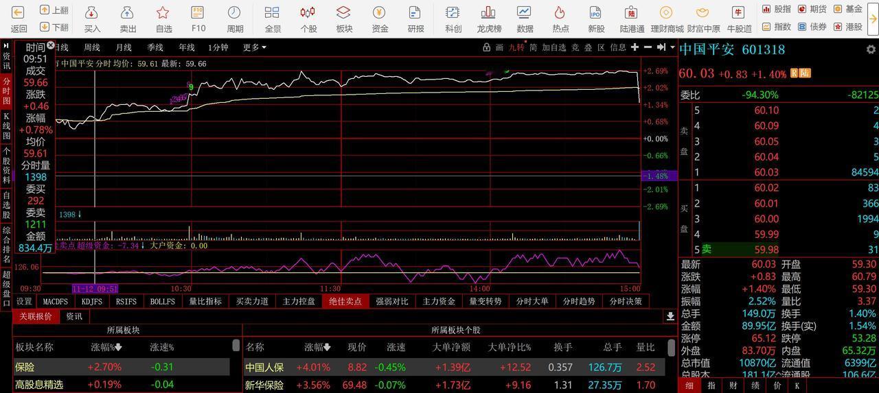Select the 主力资金 indicator tab

coord(439,301)
